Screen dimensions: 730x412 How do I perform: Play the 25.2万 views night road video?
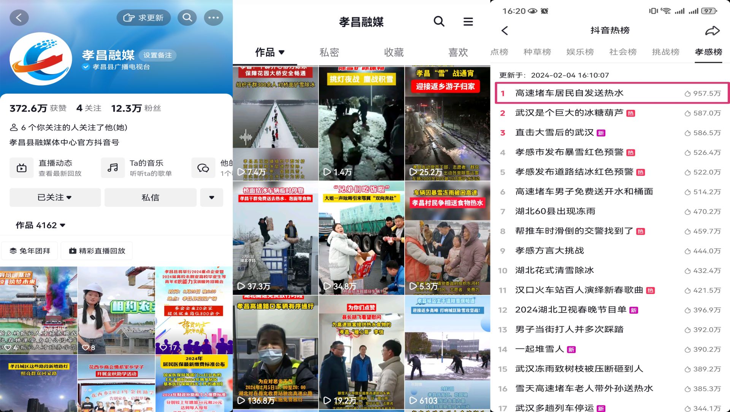pos(448,123)
